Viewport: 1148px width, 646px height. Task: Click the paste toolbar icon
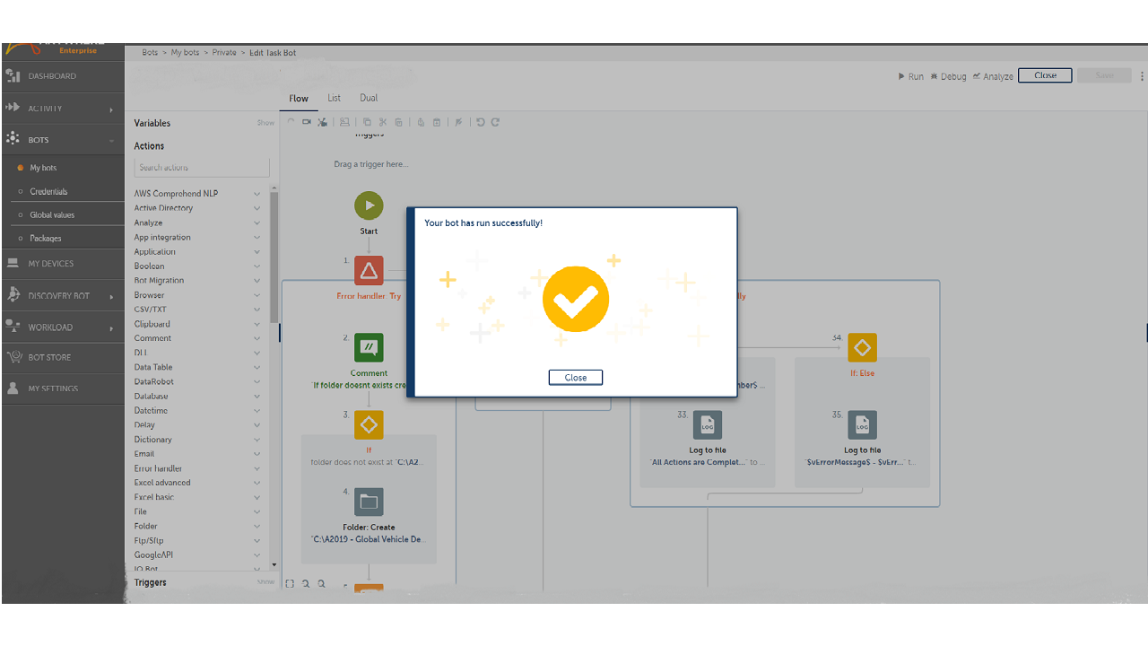398,122
